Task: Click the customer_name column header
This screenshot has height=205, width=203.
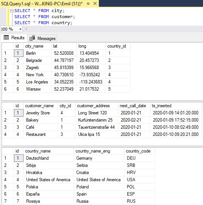Action: [41, 106]
